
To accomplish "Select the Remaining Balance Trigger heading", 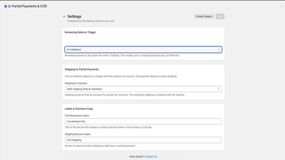I will coord(80,32).
